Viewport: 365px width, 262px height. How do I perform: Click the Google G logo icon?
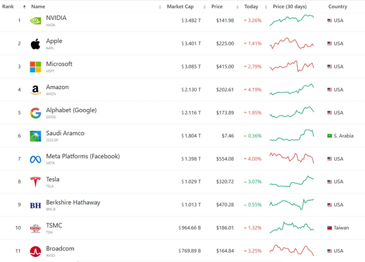point(35,113)
